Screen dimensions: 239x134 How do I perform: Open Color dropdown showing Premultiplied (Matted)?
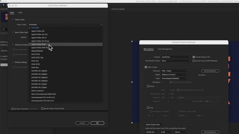coord(174,79)
